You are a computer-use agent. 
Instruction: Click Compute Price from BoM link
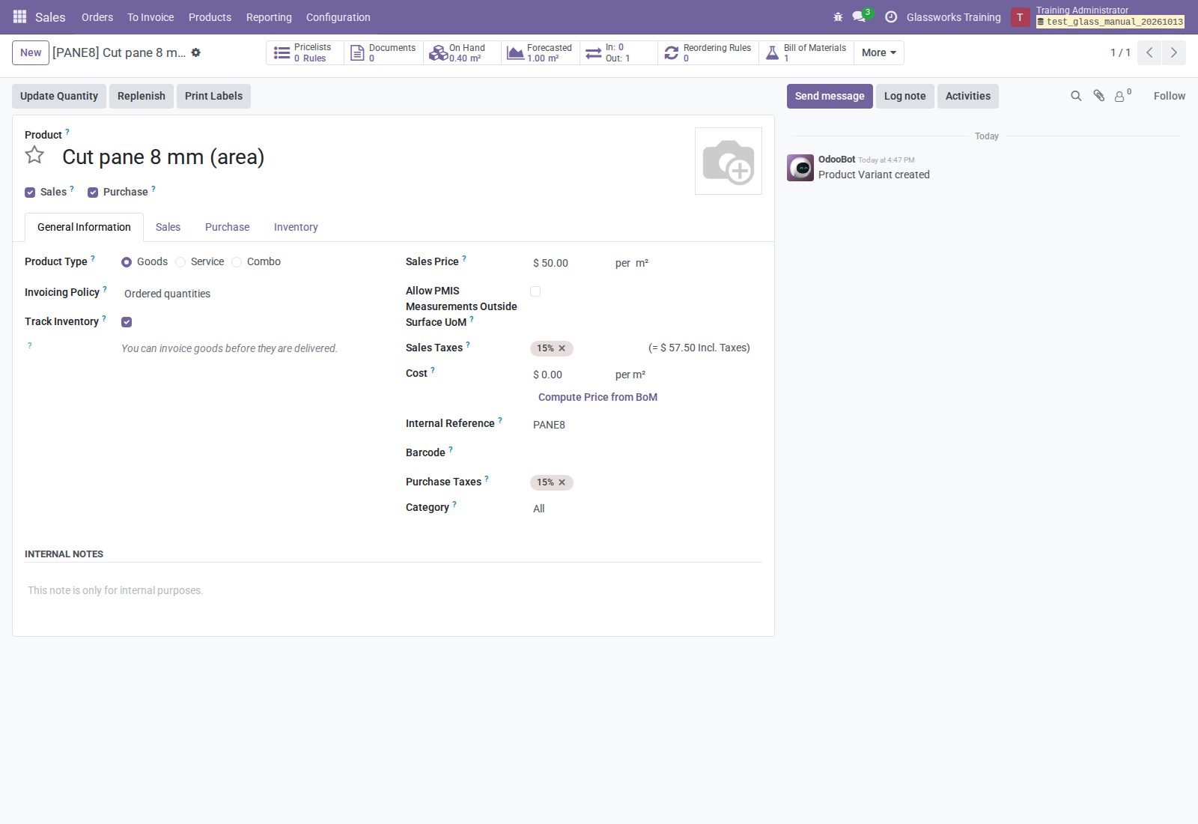598,397
